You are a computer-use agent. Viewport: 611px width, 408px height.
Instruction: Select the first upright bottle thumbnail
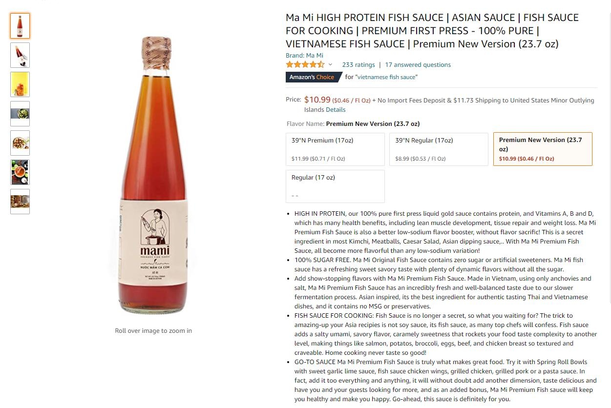pos(20,26)
